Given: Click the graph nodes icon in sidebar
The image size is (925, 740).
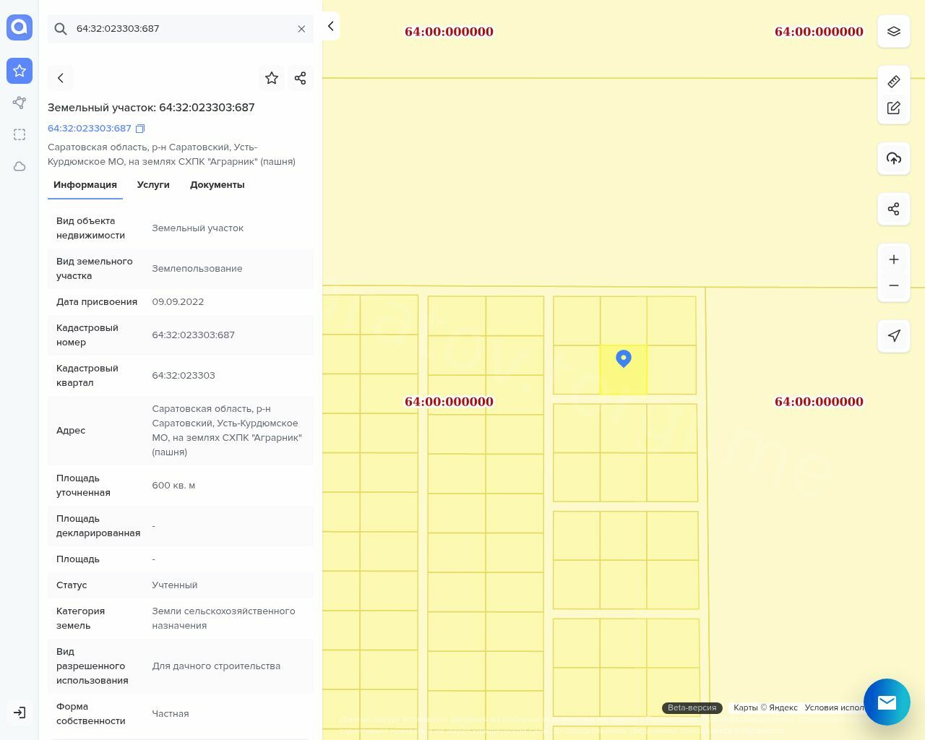Looking at the screenshot, I should tap(20, 103).
